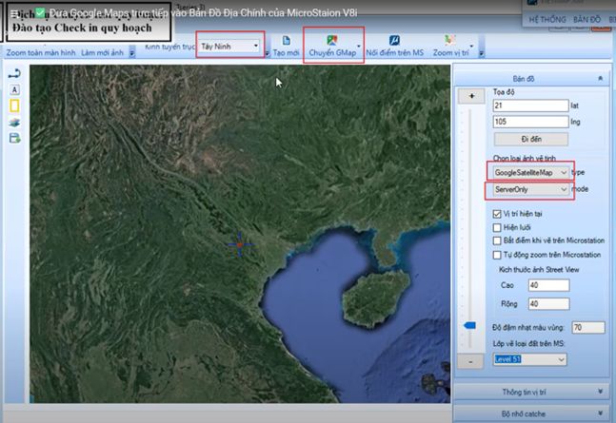Open dropdown arrow beside 'Zoom vị trí'

coord(471,46)
